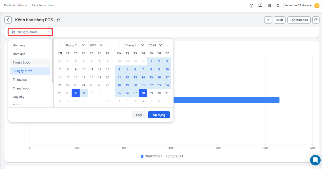Viewport: 322px width, 169px height.
Task: Click the clock currency history icon
Action: click(252, 6)
